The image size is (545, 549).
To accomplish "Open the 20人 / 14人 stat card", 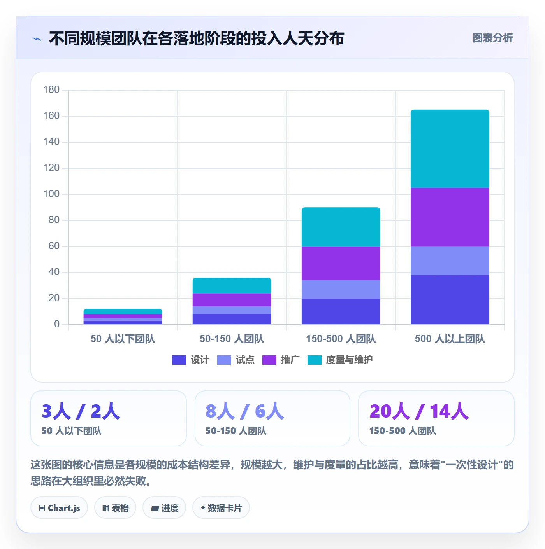I will point(436,418).
